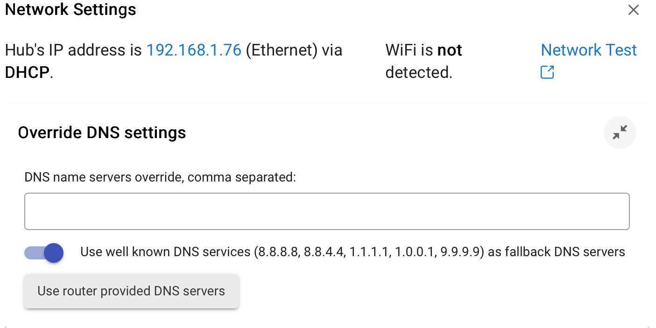Screen dimensions: 656x328
Task: Click the Network Settings dialog title
Action: pos(71,9)
